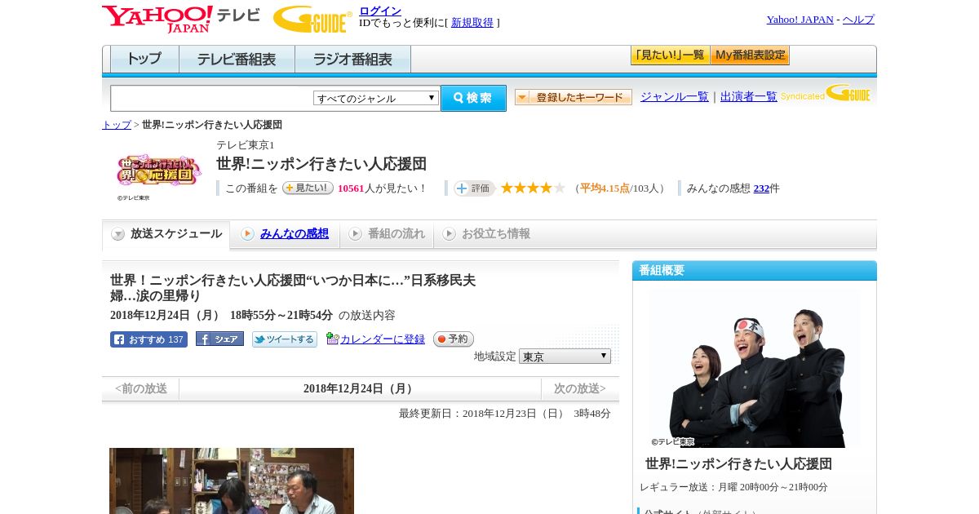Switch to the テレビ番組表 tab
This screenshot has height=514, width=979.
pos(237,60)
